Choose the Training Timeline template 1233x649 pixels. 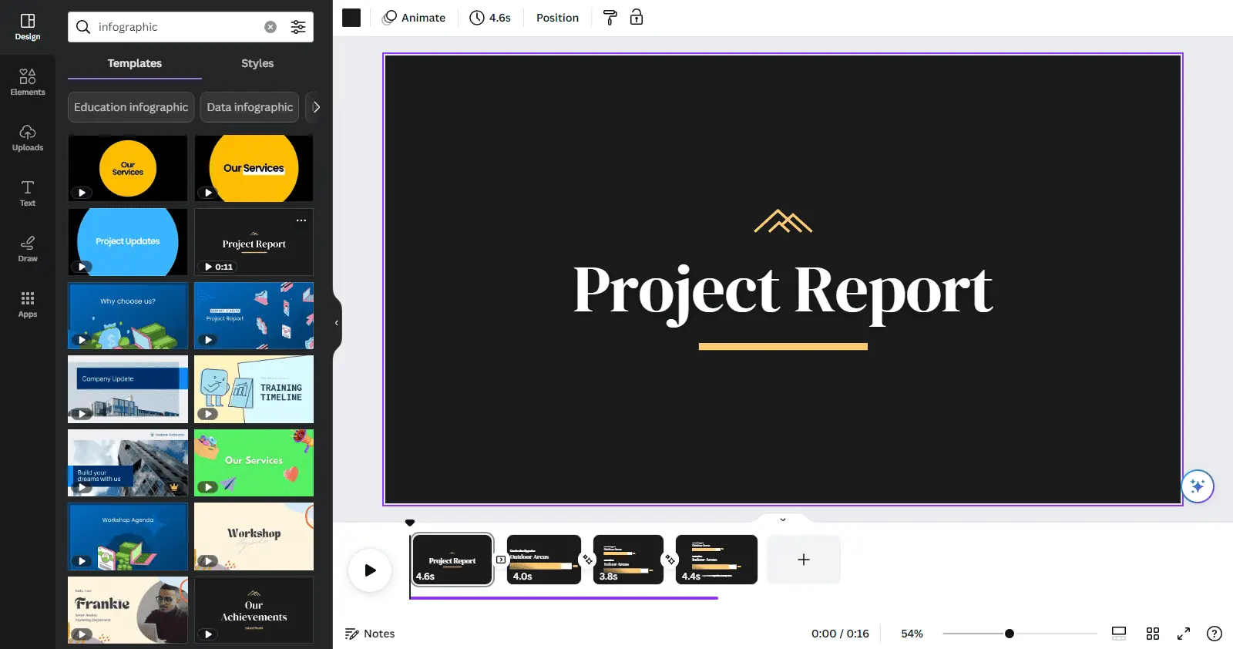[254, 389]
